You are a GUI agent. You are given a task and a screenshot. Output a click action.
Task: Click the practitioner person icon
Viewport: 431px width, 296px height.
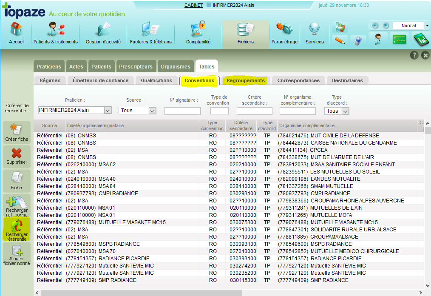[378, 39]
